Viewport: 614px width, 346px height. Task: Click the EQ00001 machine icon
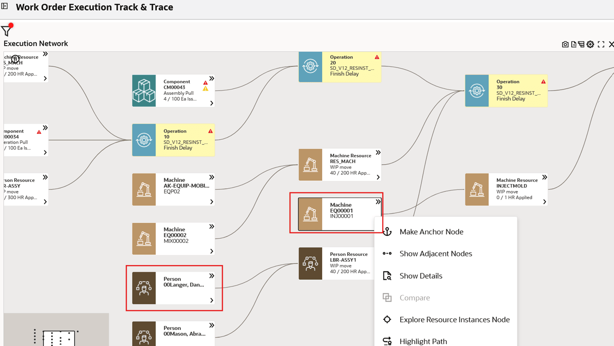pos(310,214)
